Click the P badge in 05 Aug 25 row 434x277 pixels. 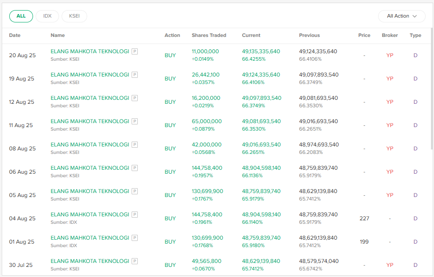[135, 191]
